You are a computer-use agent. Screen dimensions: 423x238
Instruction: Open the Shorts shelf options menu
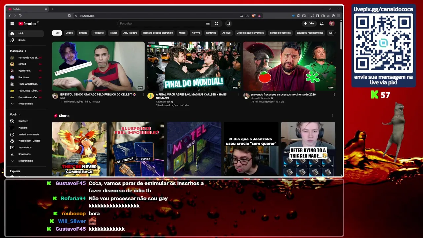click(x=332, y=116)
